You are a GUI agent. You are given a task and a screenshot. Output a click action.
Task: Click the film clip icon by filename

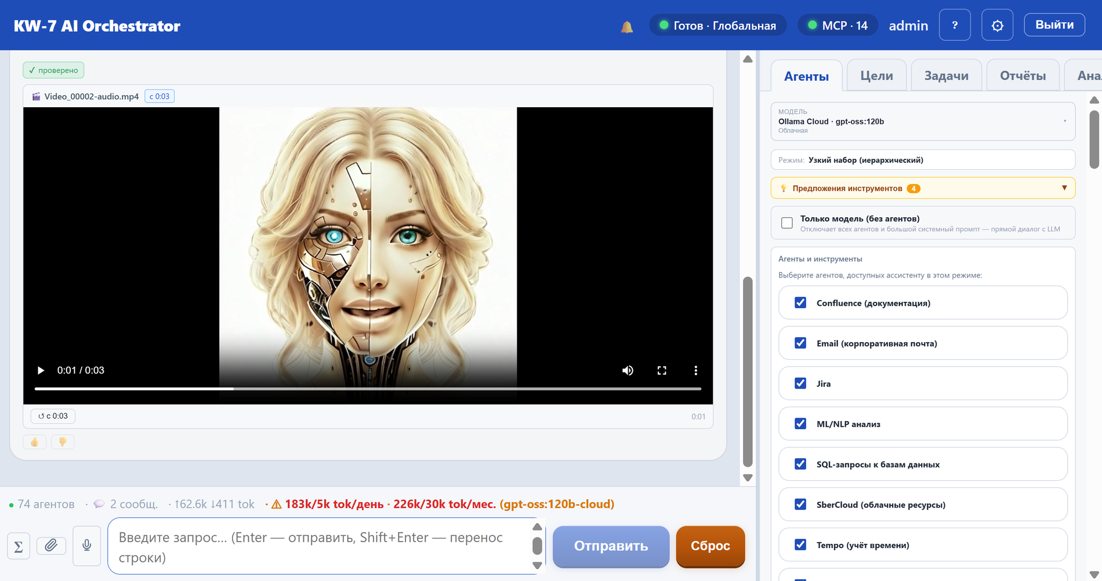[x=36, y=96]
